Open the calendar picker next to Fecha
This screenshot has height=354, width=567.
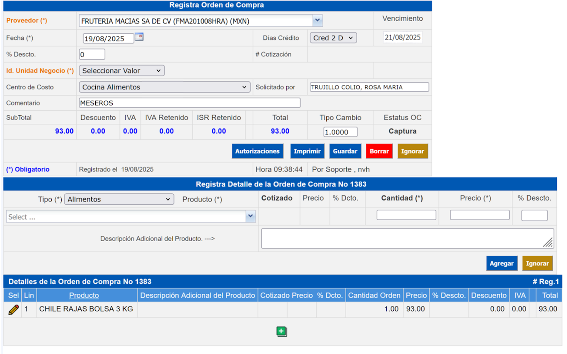[139, 37]
